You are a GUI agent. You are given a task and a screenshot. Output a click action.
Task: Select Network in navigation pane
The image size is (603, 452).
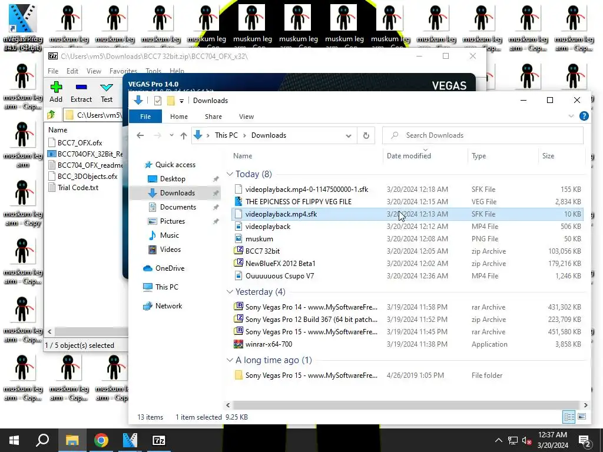point(168,306)
